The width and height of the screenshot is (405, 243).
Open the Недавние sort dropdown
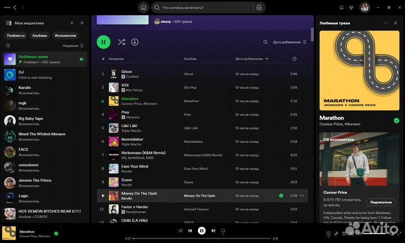73,46
